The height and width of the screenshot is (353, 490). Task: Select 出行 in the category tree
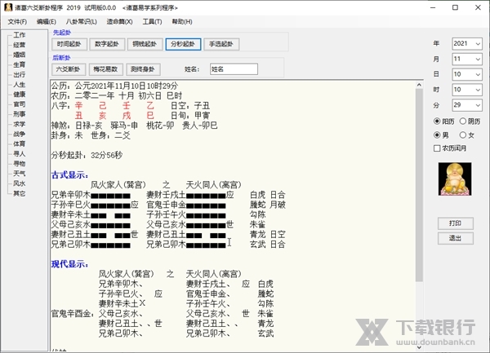click(x=19, y=74)
